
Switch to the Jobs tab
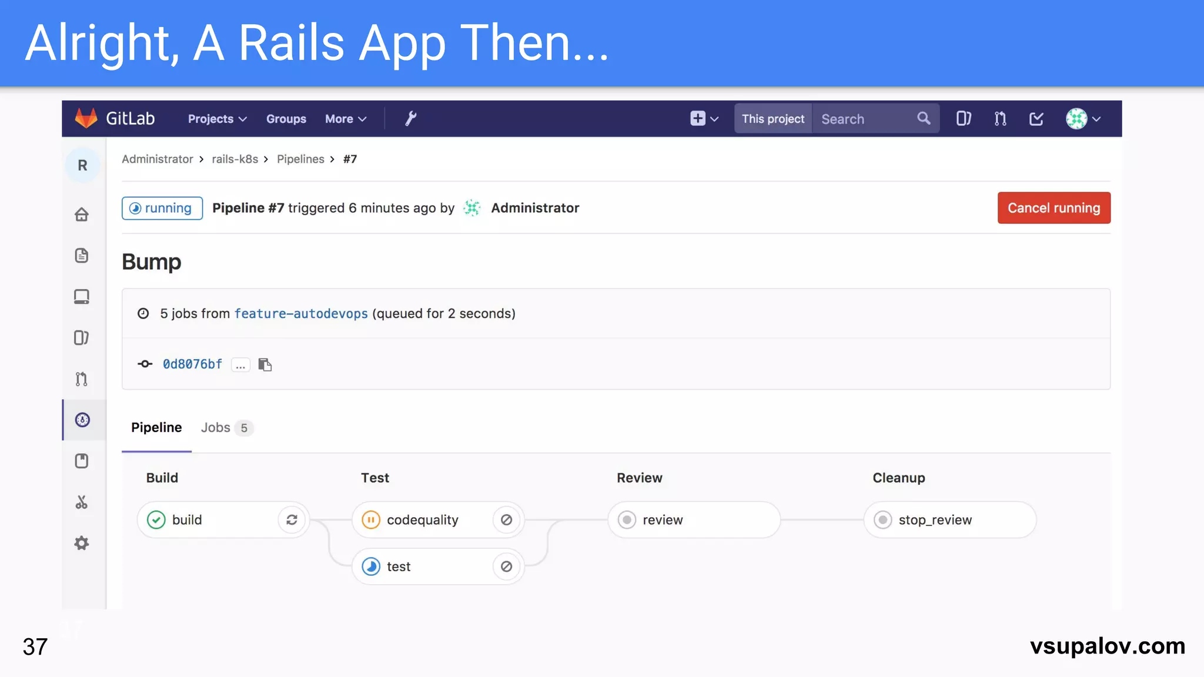[x=226, y=428]
